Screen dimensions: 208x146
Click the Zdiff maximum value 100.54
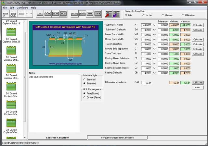[x=186, y=83]
